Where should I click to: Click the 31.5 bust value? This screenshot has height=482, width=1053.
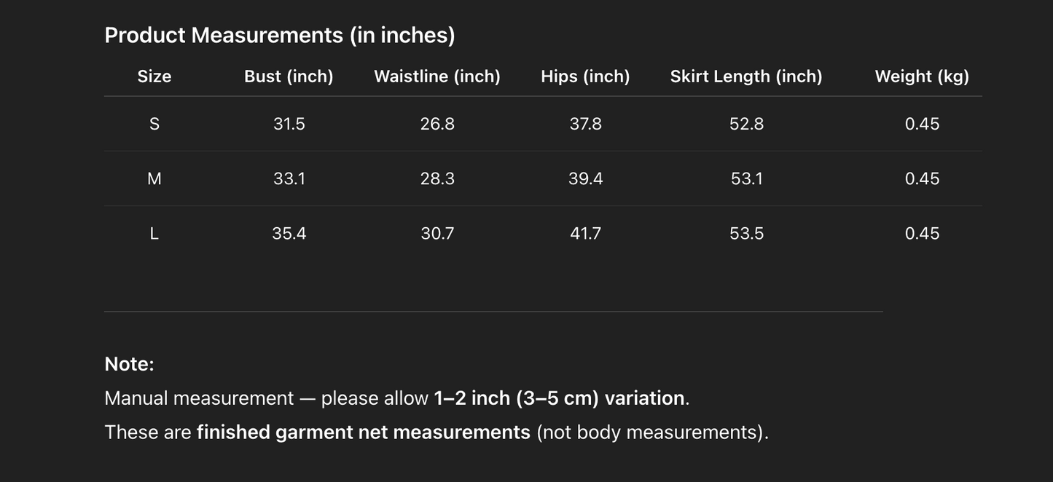click(x=289, y=124)
